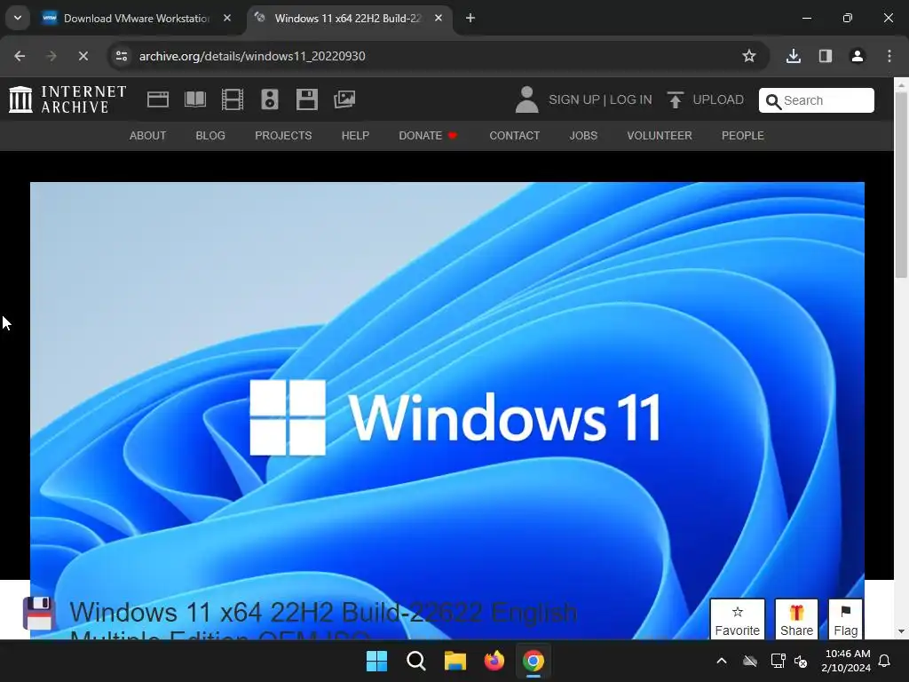Click the floppy disk item icon beside title
Screen dimensions: 909x682
[x=39, y=614]
